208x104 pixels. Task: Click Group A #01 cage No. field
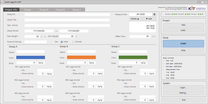pyautogui.click(x=45, y=70)
